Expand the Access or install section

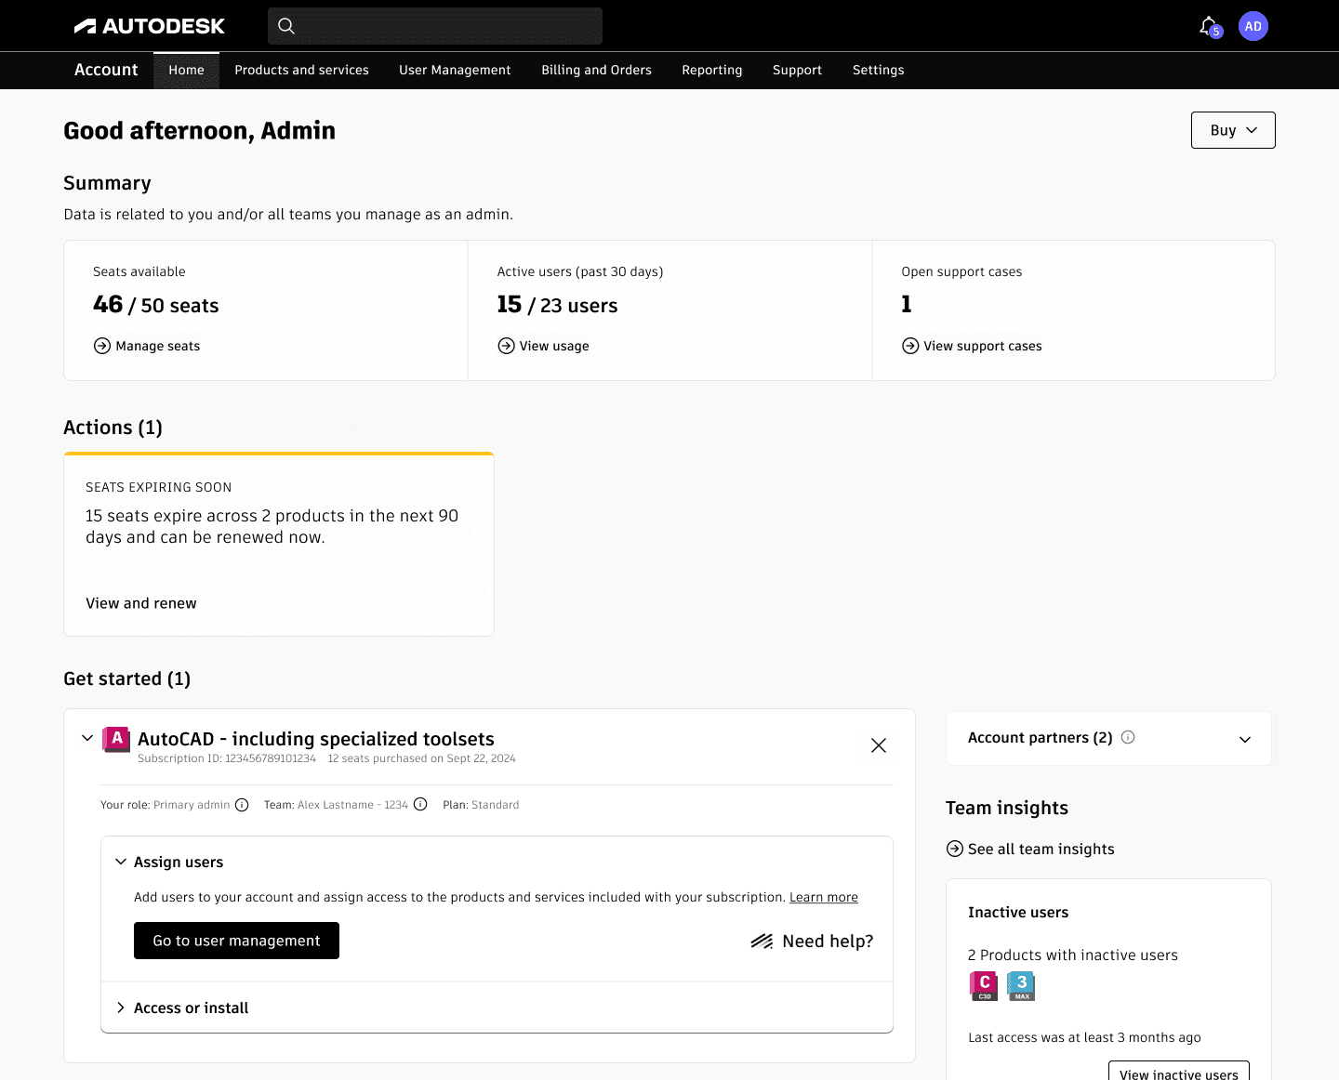coord(121,1008)
